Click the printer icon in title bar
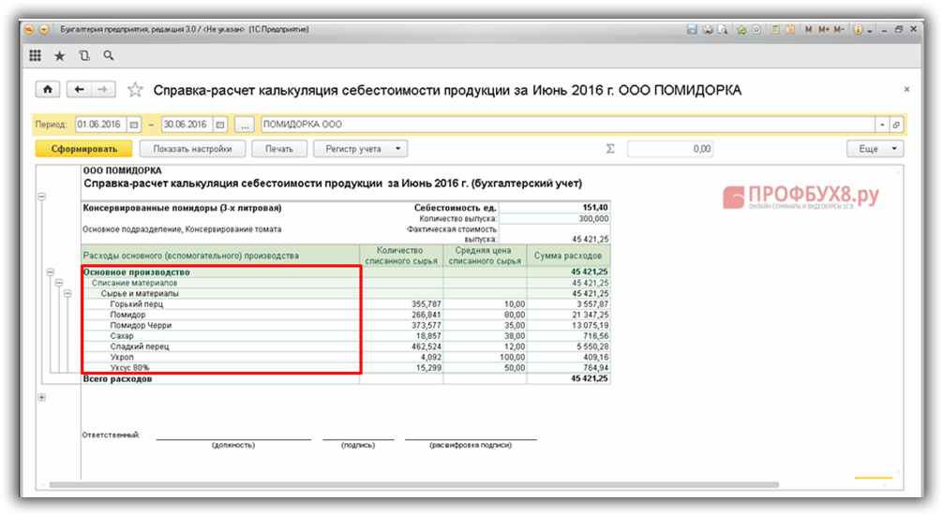 [708, 30]
